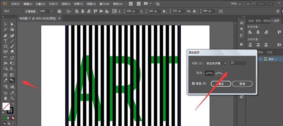Select the Eraser tool
Screen dimensions: 283x126
(x=12, y=52)
